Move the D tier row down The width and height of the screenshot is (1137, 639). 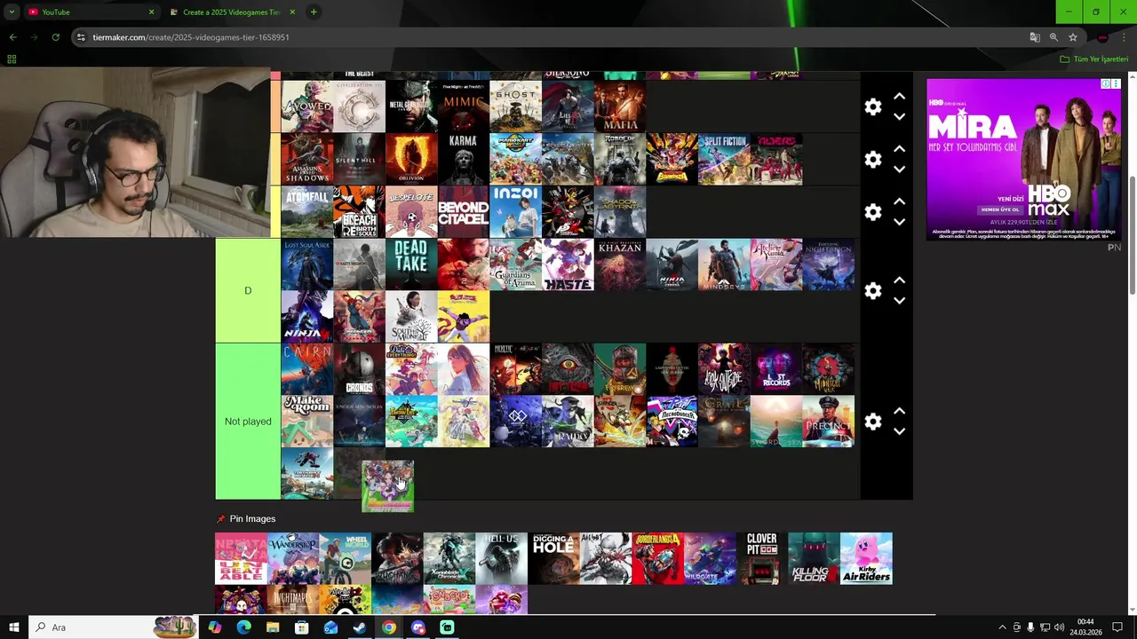[x=899, y=301]
